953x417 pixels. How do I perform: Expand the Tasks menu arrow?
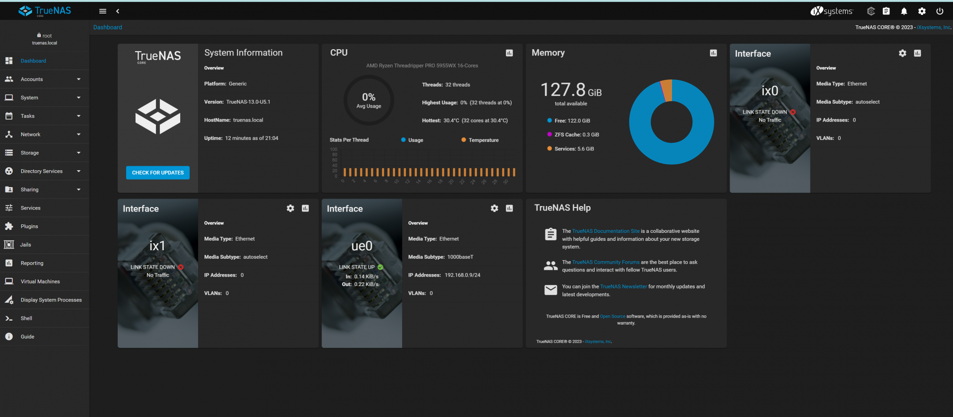78,116
